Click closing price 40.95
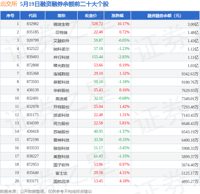The image size is (200, 194). [98, 132]
